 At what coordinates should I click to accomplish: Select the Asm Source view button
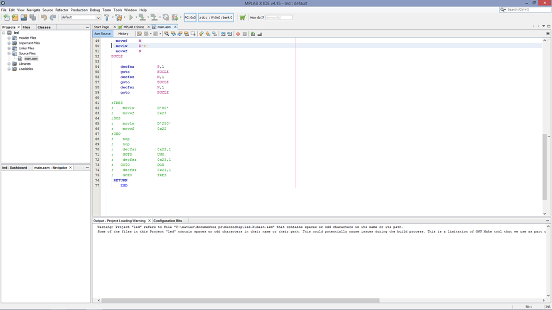pyautogui.click(x=102, y=34)
